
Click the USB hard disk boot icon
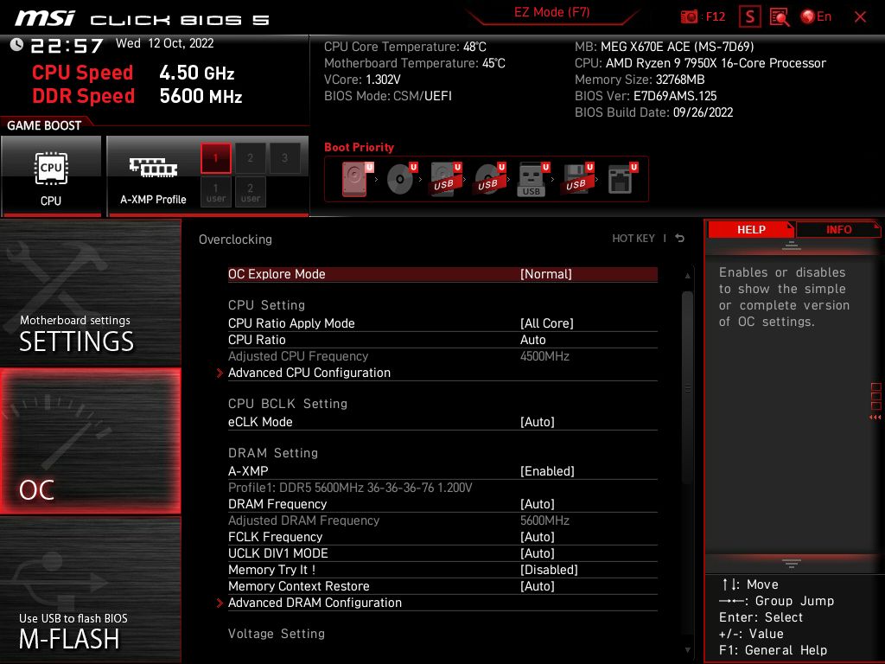(445, 179)
